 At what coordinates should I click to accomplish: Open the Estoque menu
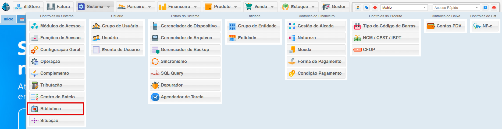point(299,7)
